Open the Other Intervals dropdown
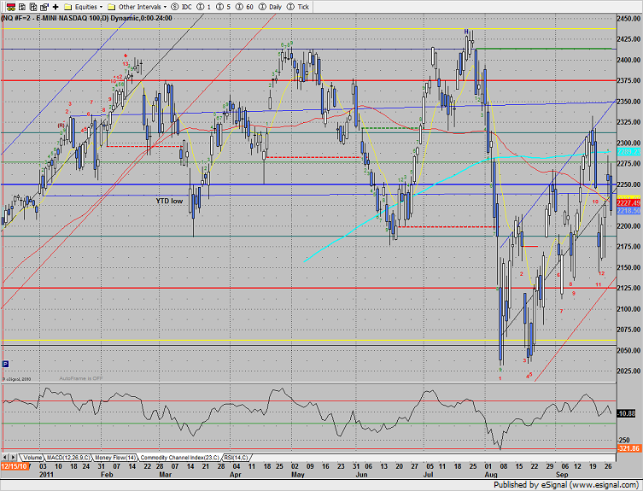Viewport: 643px width, 491px height. pos(137,7)
